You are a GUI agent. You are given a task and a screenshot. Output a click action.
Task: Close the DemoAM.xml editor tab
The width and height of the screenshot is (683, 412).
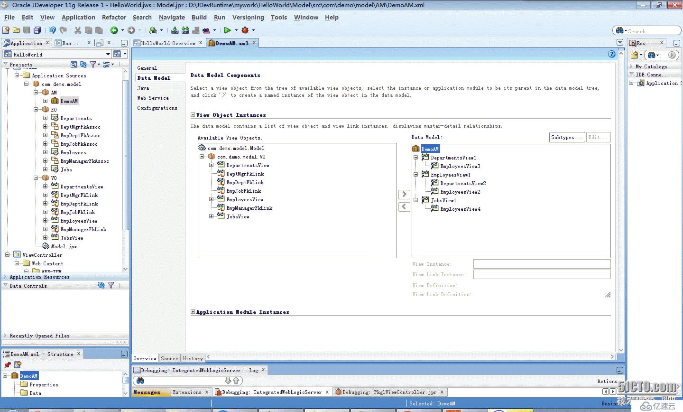254,42
